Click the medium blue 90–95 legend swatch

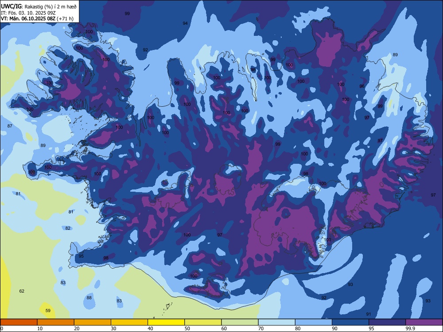[350, 322]
